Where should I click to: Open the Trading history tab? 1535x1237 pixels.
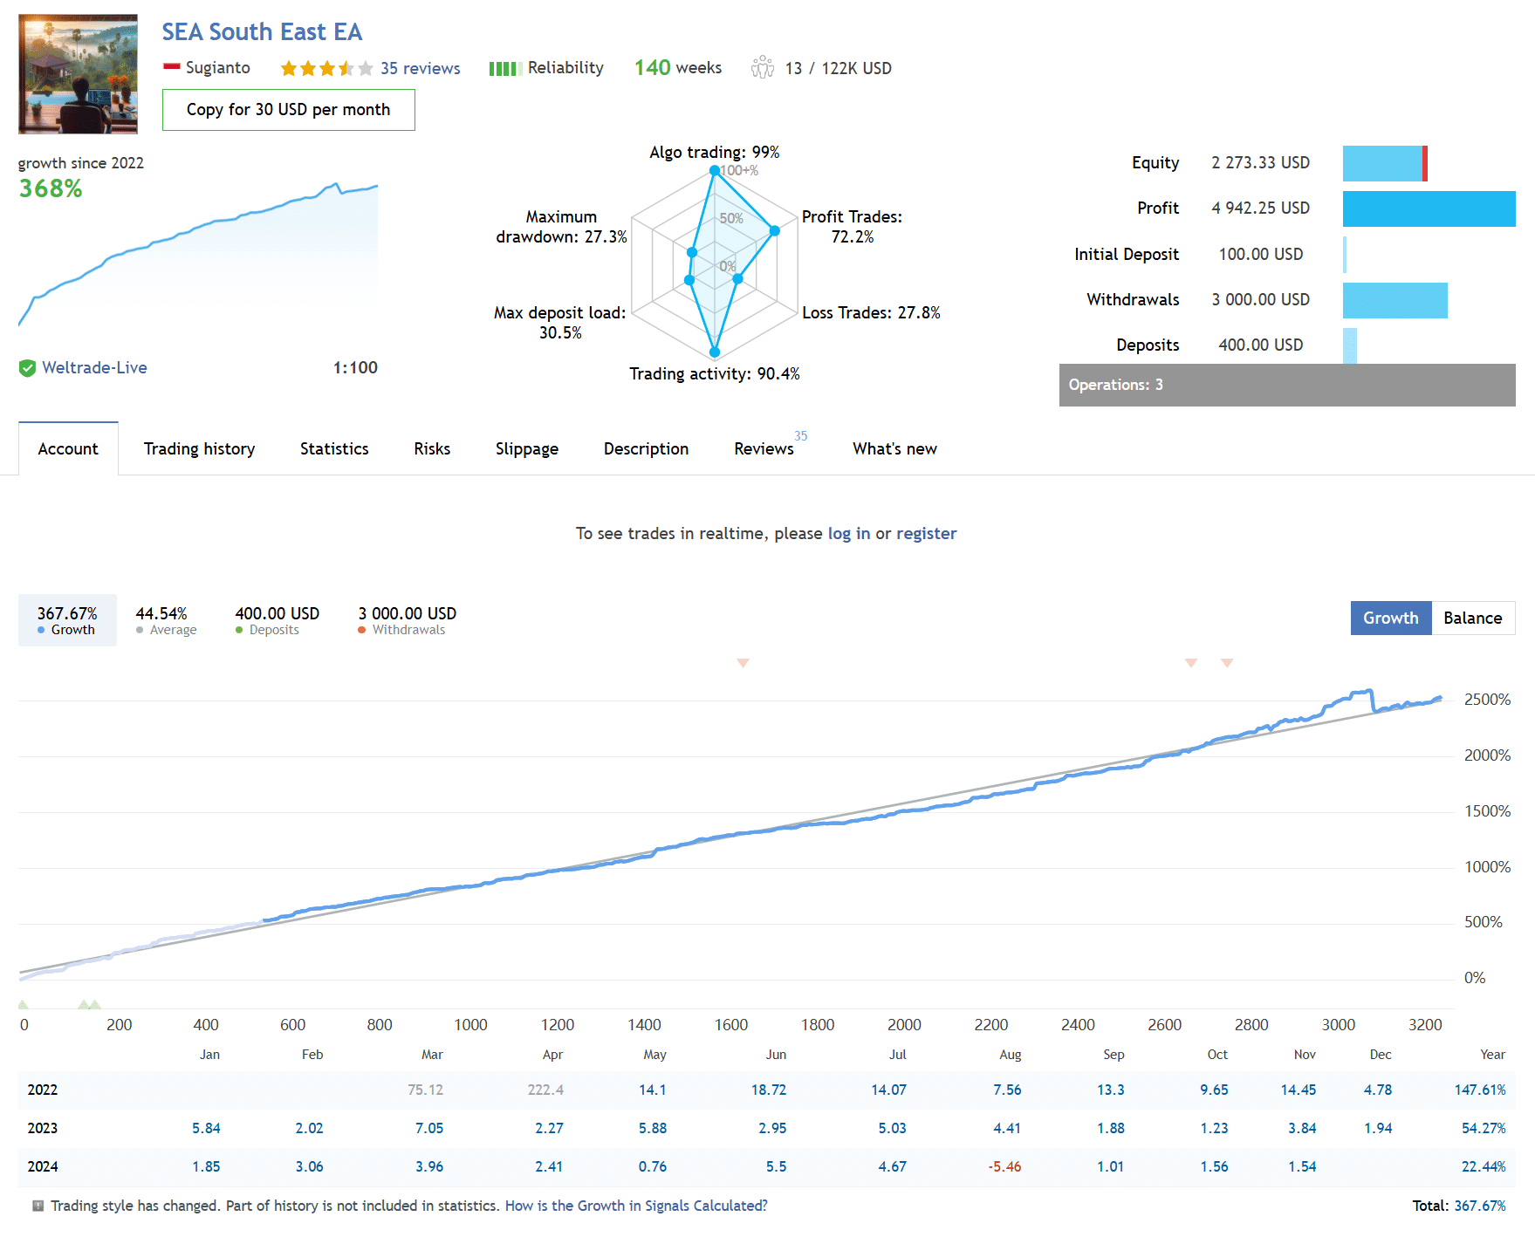point(199,448)
